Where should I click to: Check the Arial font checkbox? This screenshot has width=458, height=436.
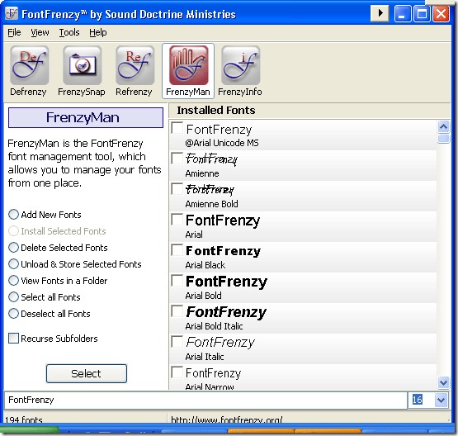[177, 220]
